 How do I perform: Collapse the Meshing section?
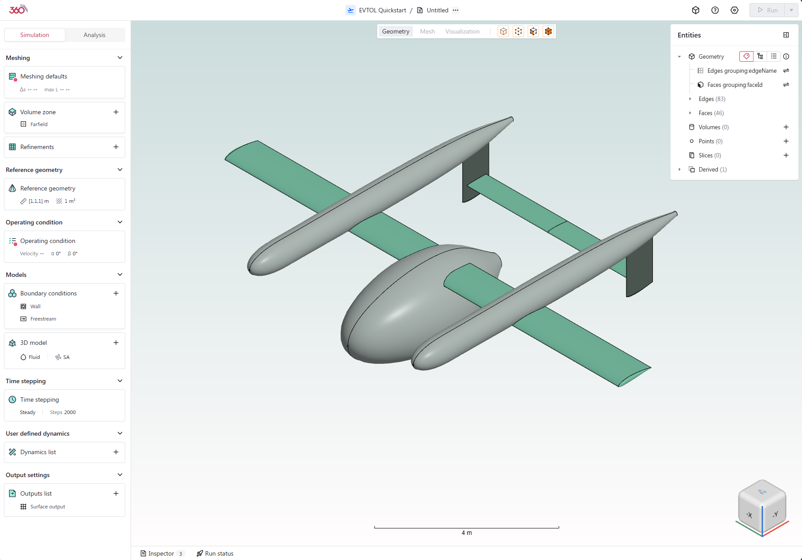[x=120, y=58]
